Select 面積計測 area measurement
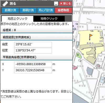105x103 pixels. tap(28, 10)
